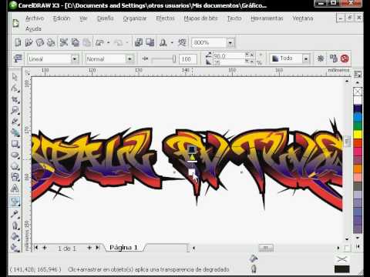Select the Smart Fill tool
The width and height of the screenshot is (370, 277).
tap(15, 132)
